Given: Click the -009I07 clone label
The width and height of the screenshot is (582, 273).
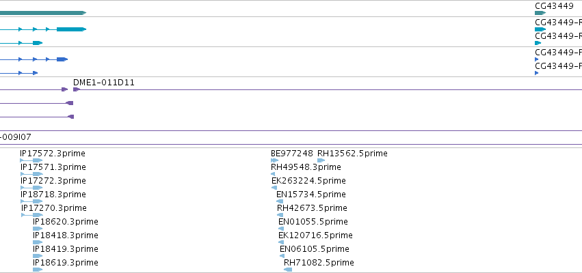Looking at the screenshot, I should 16,137.
